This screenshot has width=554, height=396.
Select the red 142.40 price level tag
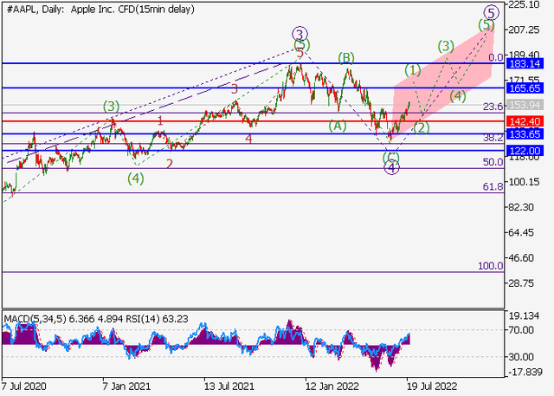tap(525, 121)
